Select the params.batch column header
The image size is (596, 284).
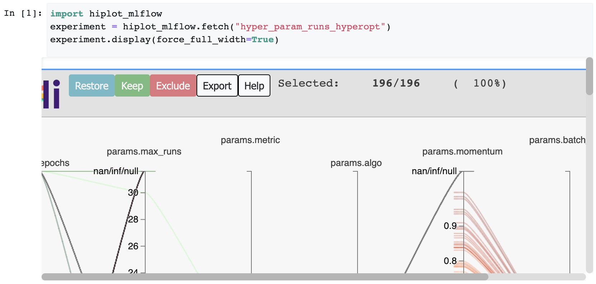tap(557, 140)
